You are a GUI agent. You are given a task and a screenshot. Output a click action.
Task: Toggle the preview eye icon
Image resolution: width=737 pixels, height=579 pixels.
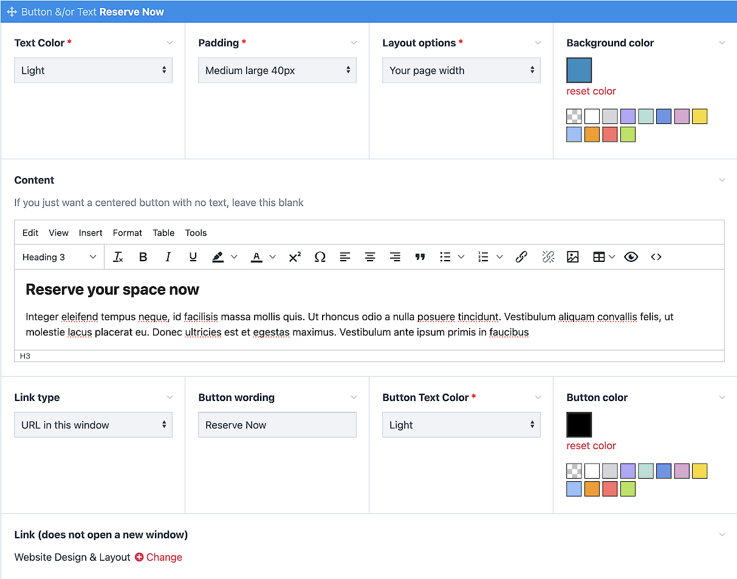(631, 257)
